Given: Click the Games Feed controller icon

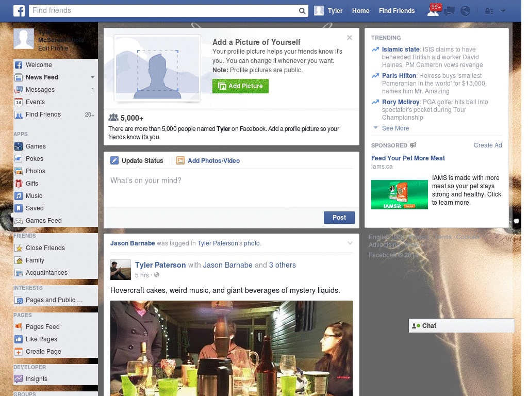Looking at the screenshot, I should [19, 221].
